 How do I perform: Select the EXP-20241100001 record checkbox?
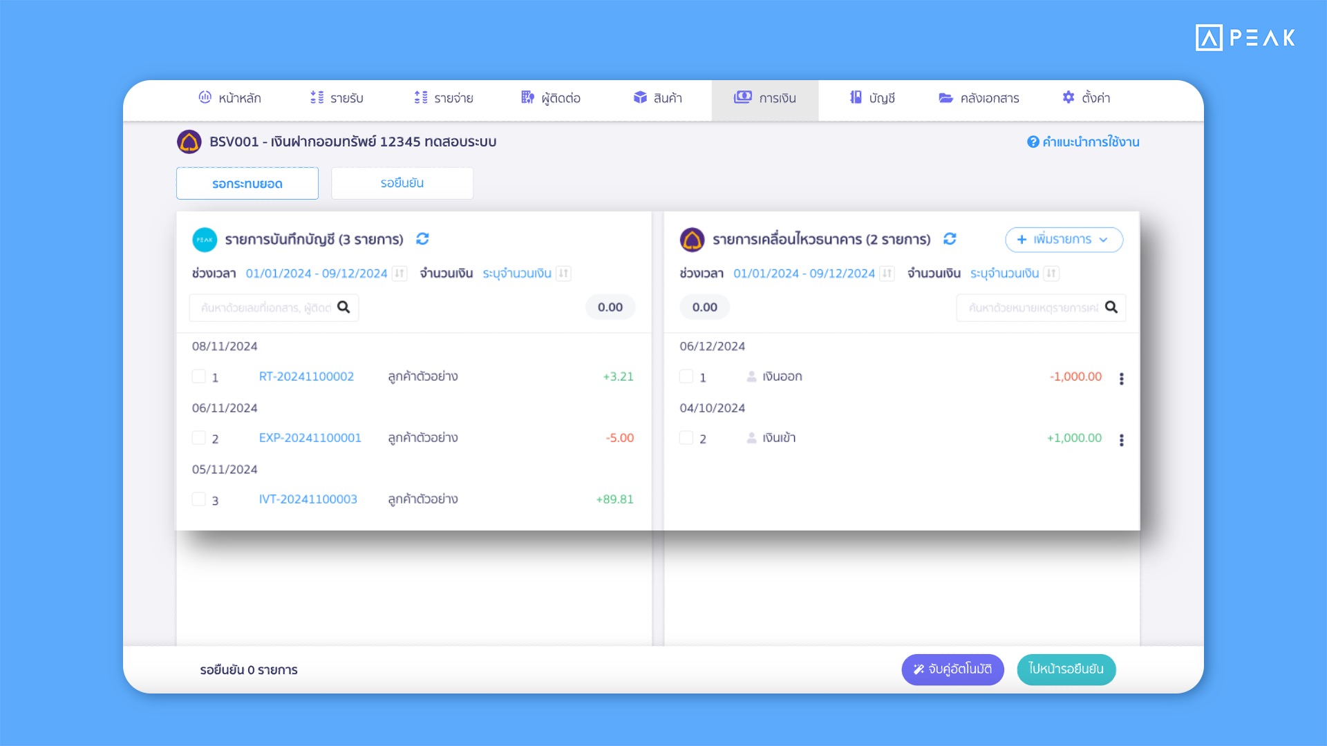[199, 438]
